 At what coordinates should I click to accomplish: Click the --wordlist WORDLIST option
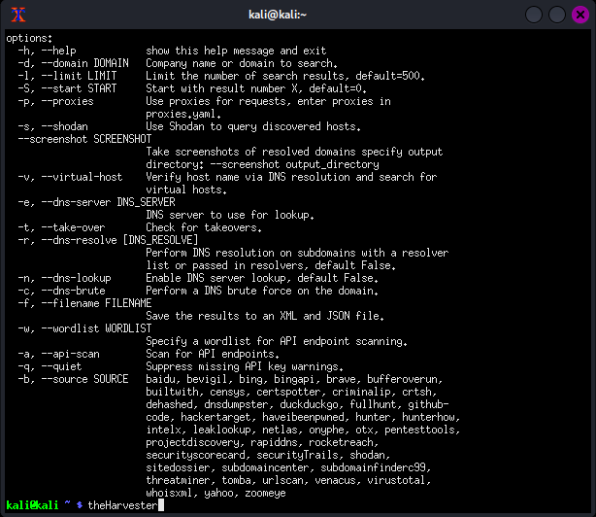[84, 328]
